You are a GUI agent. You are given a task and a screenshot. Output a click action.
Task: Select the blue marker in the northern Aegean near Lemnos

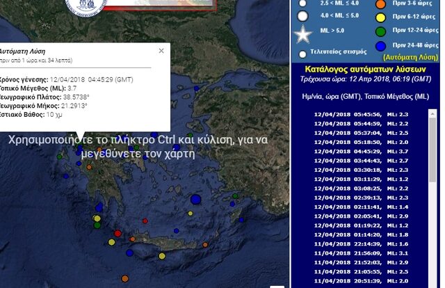click(x=196, y=88)
